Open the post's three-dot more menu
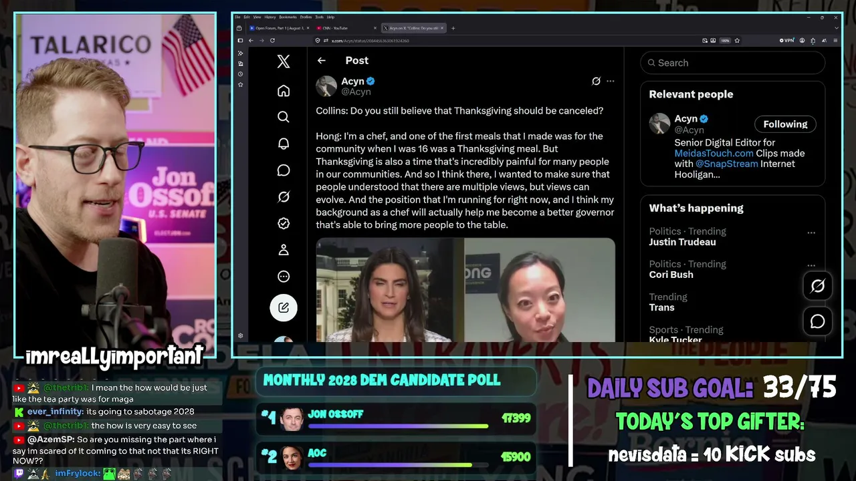The width and height of the screenshot is (856, 481). tap(610, 82)
